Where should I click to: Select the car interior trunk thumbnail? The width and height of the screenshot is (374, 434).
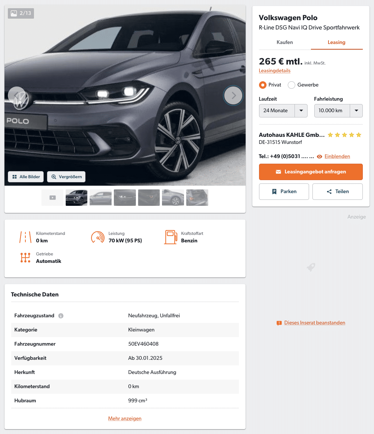[x=197, y=198]
